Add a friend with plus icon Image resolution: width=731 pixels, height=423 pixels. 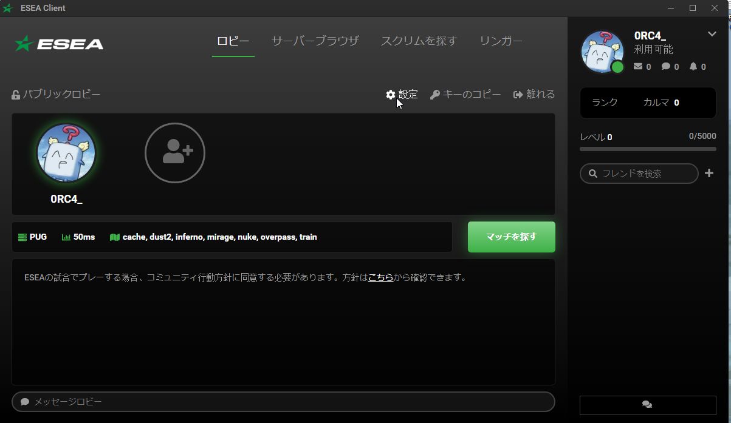pyautogui.click(x=709, y=174)
